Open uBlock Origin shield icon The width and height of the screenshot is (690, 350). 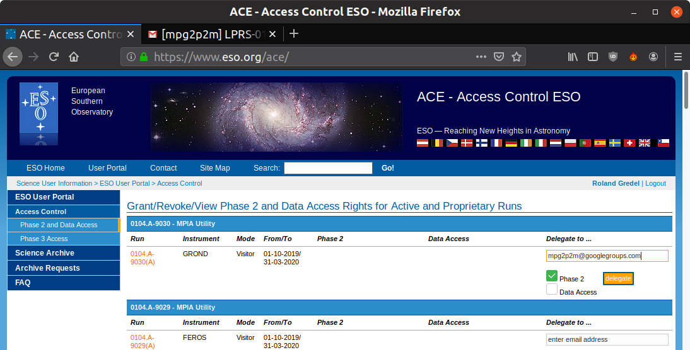613,57
